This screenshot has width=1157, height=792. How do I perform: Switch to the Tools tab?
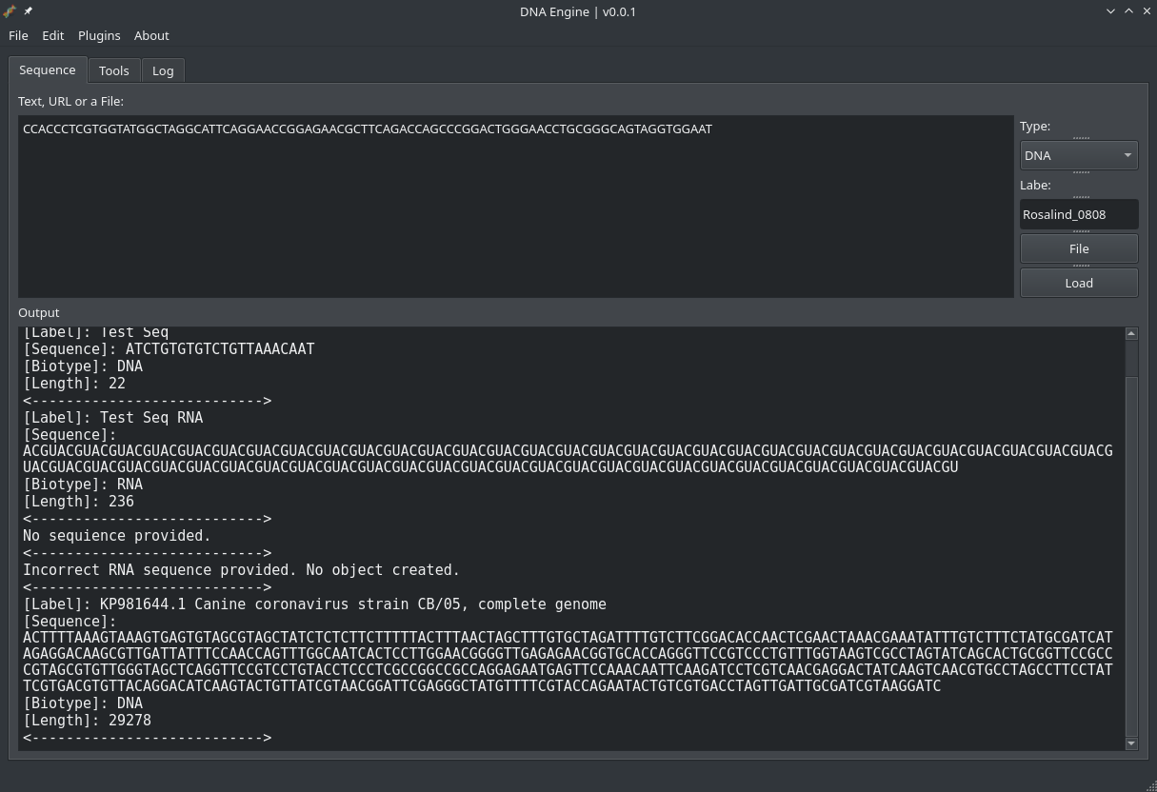coord(113,70)
